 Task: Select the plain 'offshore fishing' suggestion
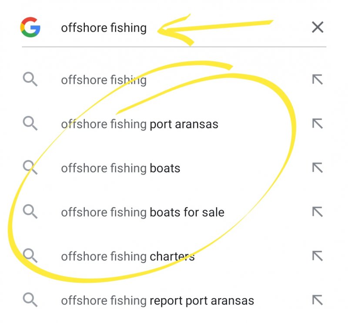coord(104,80)
